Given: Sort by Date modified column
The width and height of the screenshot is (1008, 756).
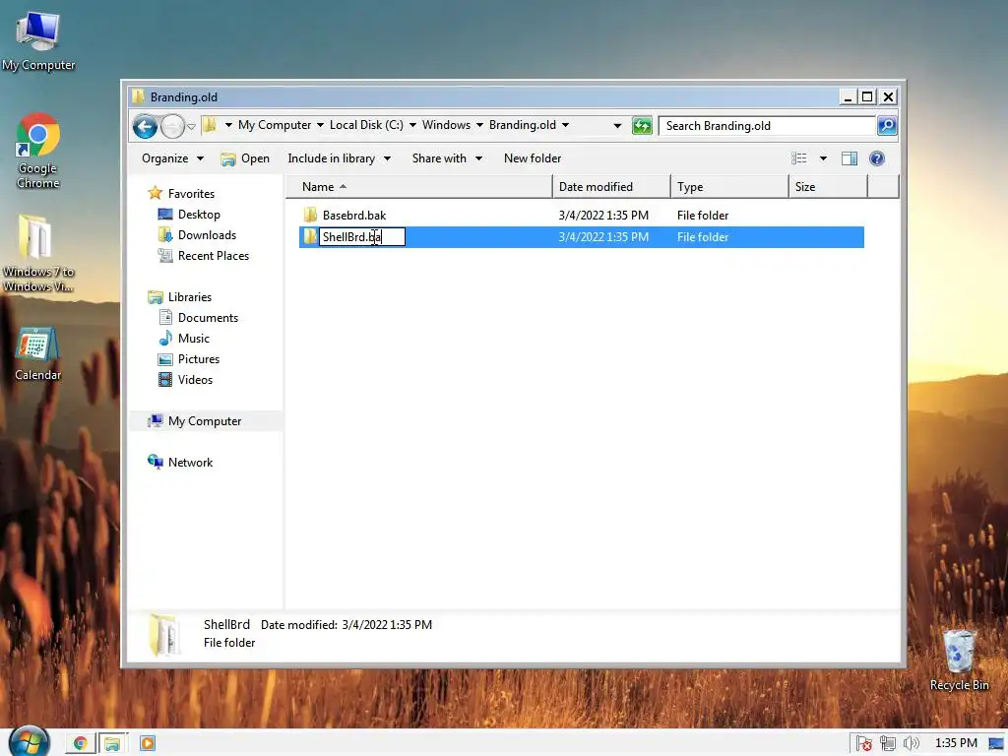Looking at the screenshot, I should [x=611, y=186].
